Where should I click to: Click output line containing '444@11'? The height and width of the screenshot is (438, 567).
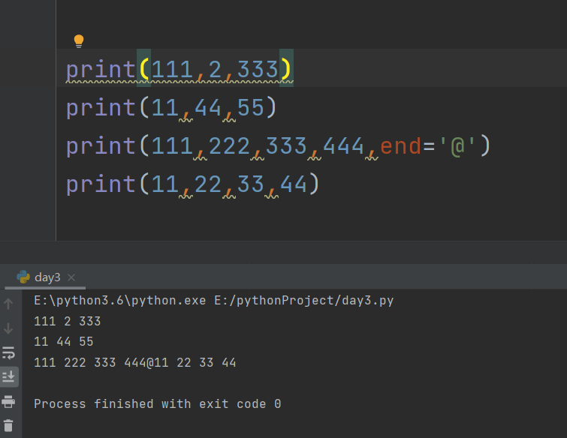point(135,362)
